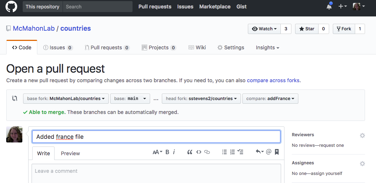This screenshot has width=376, height=183.
Task: Open the saved reply arrow menu
Action: pyautogui.click(x=260, y=152)
